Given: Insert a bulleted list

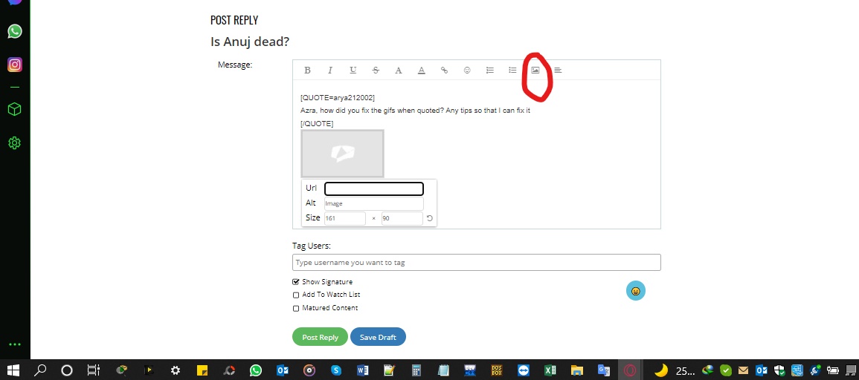Looking at the screenshot, I should click(x=512, y=70).
